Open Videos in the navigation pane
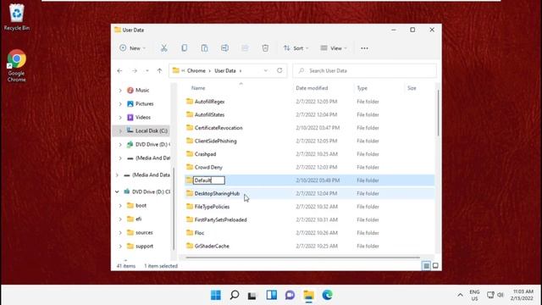The width and height of the screenshot is (542, 305). [x=143, y=117]
